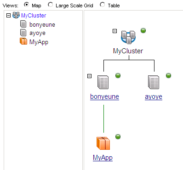Open the MyApp link in the map
This screenshot has height=170, width=183.
(103, 158)
